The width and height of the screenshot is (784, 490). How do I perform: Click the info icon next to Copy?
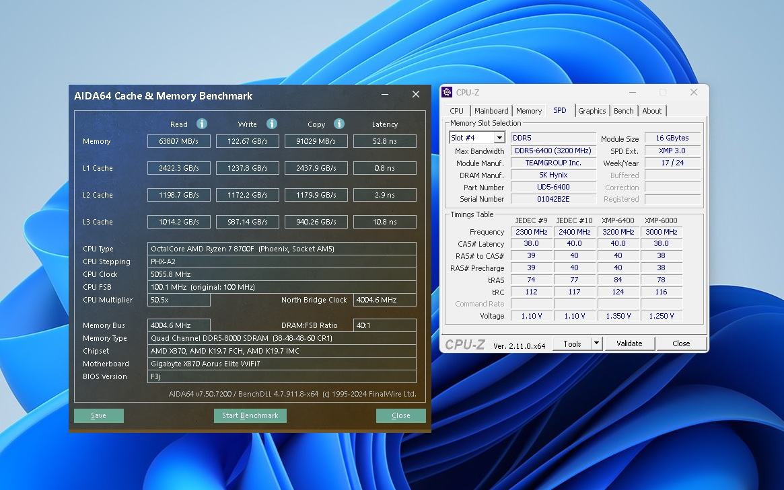tap(339, 124)
